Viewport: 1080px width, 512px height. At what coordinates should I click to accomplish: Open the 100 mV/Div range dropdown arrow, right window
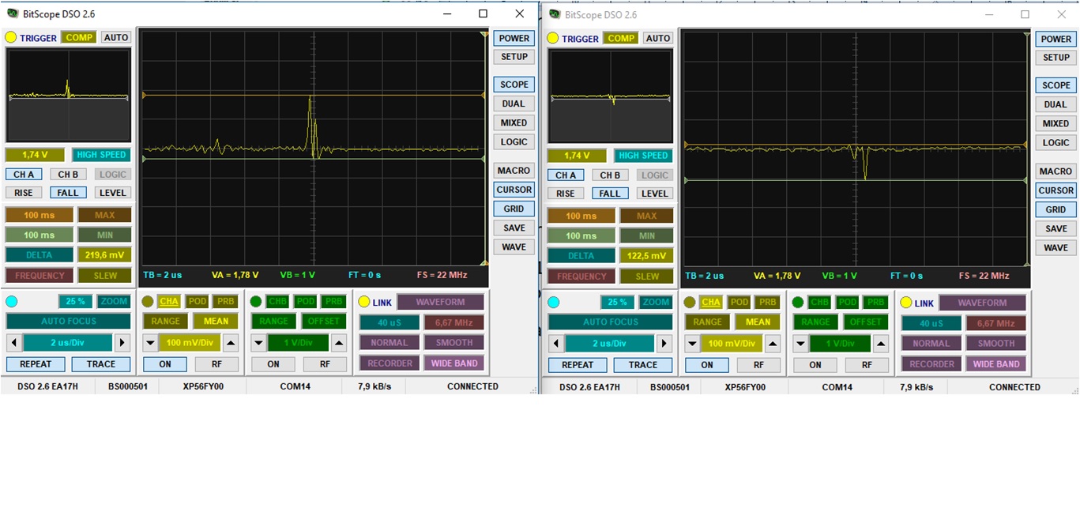[691, 344]
